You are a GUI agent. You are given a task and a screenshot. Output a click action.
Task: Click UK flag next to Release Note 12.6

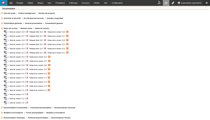45,40
